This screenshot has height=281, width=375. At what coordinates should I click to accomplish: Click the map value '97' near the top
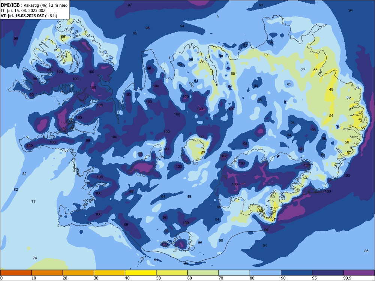tap(130, 5)
